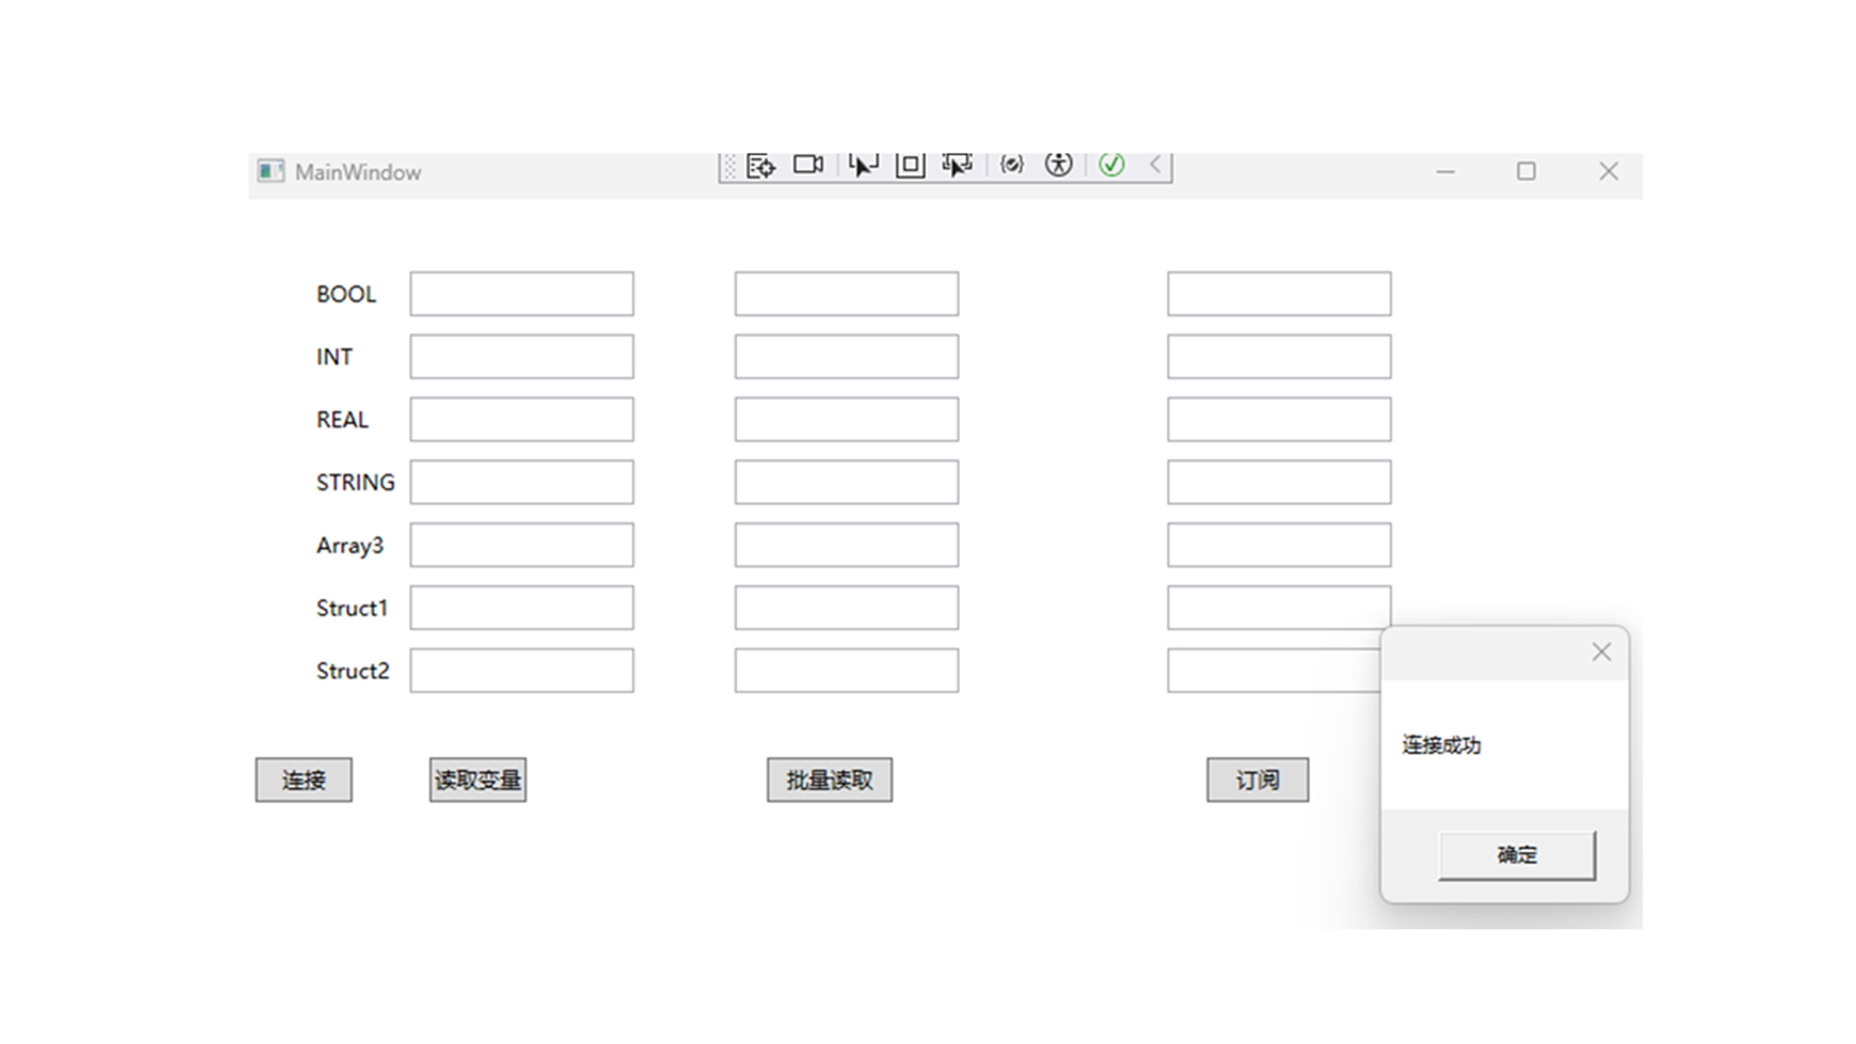Click the 读取变量 read variable button
Image resolution: width=1856 pixels, height=1044 pixels.
(x=478, y=780)
